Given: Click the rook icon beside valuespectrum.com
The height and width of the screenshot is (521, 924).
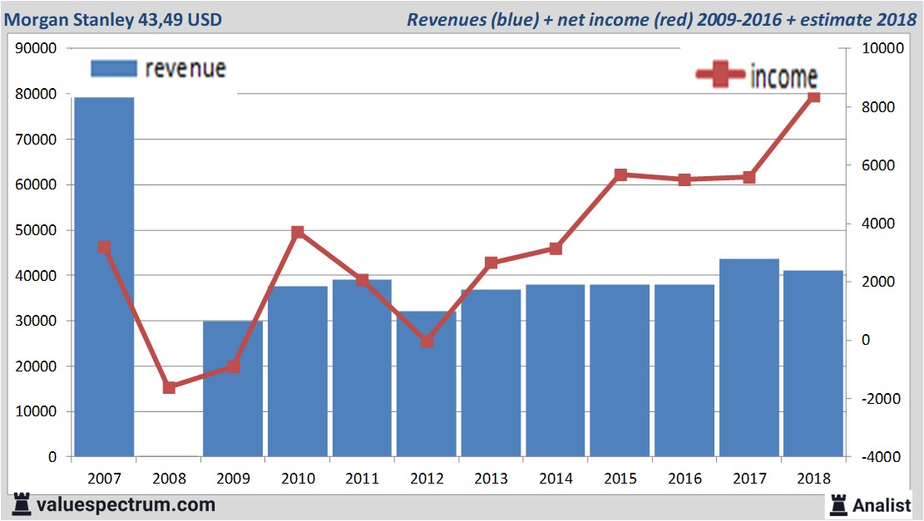Looking at the screenshot, I should pyautogui.click(x=21, y=504).
